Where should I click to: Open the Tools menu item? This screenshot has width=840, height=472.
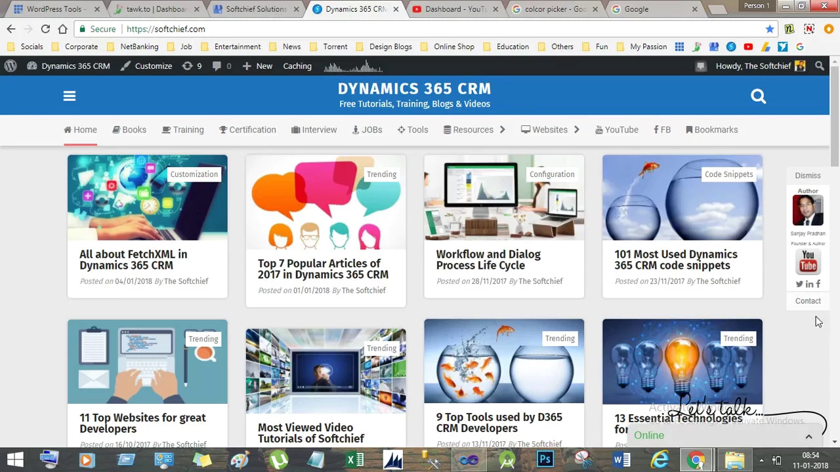tap(413, 130)
